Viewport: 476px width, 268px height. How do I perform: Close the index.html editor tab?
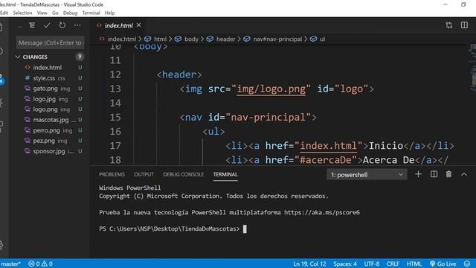pos(139,25)
